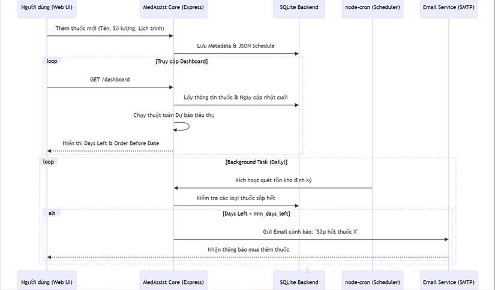This screenshot has height=290, width=495.
Task: Click the "Chạy thuật toán Dự báo tiêu thụ" label
Action: click(x=173, y=115)
